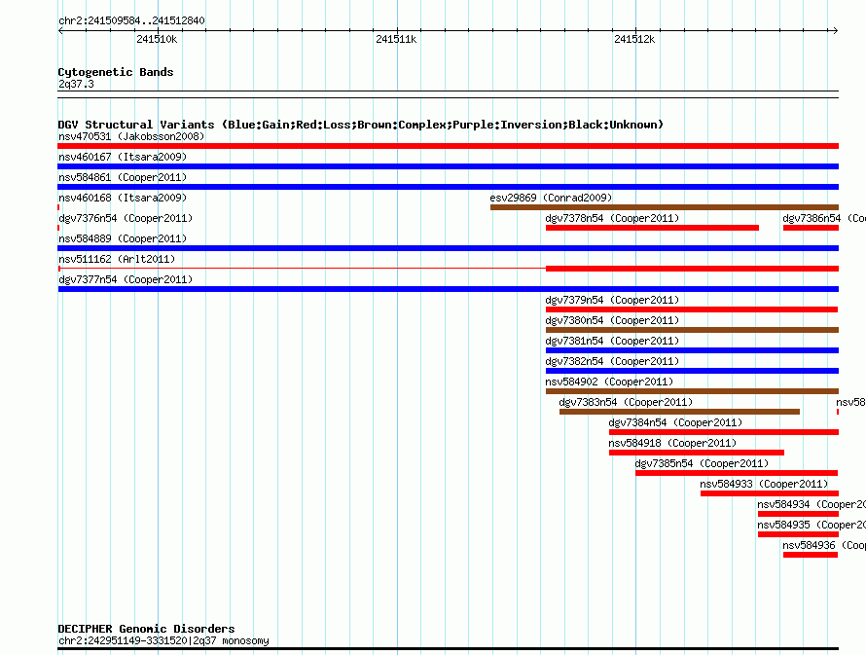The height and width of the screenshot is (655, 866).
Task: Click the red nsv584935 variant bar
Action: coord(799,534)
